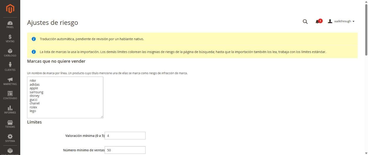
Task: Open the Tiendas sidebar menu
Action: [x=10, y=124]
